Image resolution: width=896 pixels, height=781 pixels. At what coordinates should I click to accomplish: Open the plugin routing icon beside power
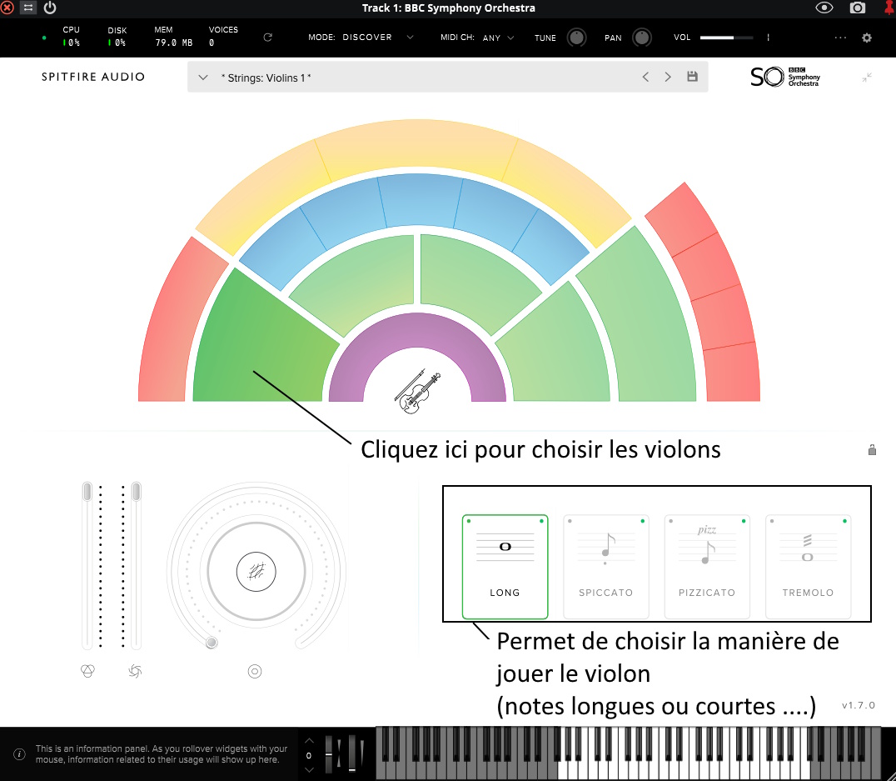[x=28, y=8]
